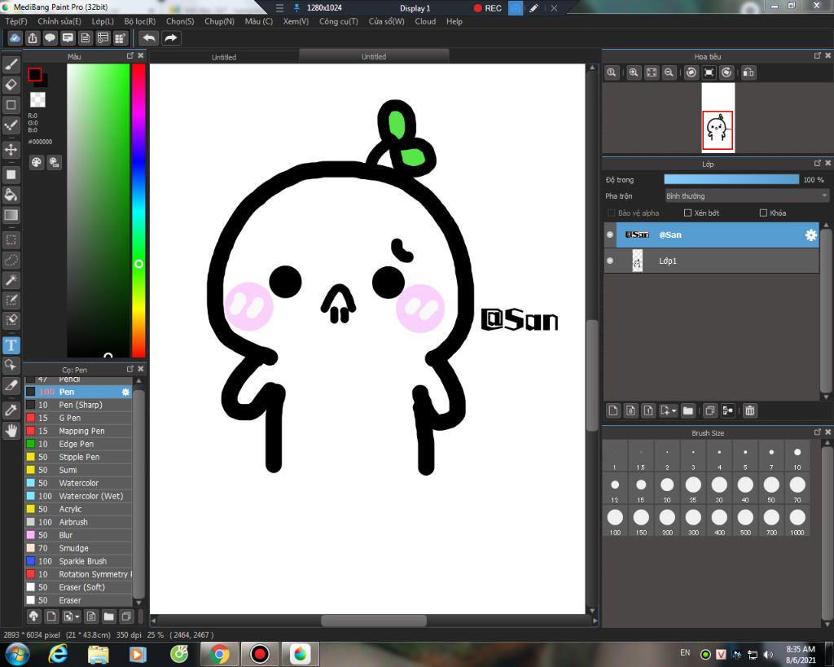Viewport: 834px width, 667px height.
Task: Undock the Lớp panel with its float icon
Action: click(x=818, y=164)
